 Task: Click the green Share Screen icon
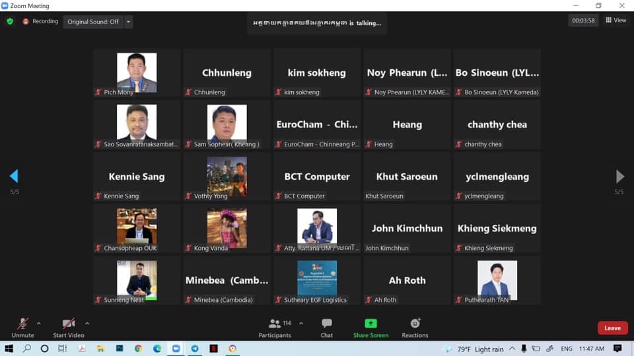point(370,324)
